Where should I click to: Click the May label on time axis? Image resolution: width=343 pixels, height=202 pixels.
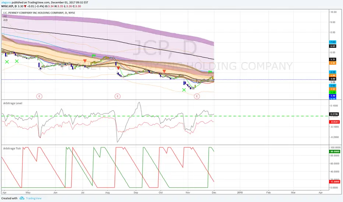tap(28, 192)
